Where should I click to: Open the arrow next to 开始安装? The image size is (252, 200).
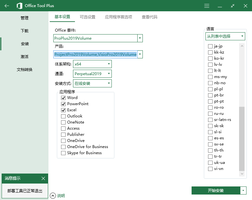pyautogui.click(x=243, y=191)
